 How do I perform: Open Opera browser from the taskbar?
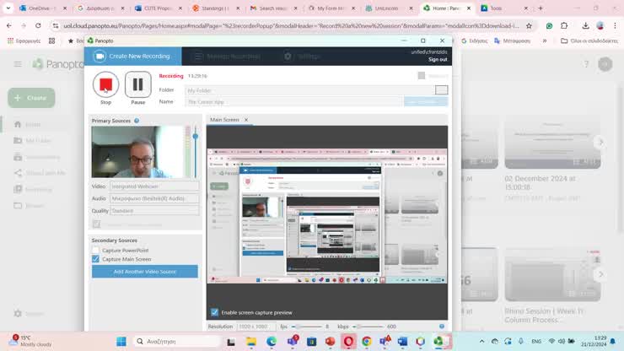click(348, 342)
